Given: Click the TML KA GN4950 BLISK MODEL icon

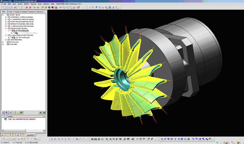Looking at the screenshot, I should [x=6, y=119].
